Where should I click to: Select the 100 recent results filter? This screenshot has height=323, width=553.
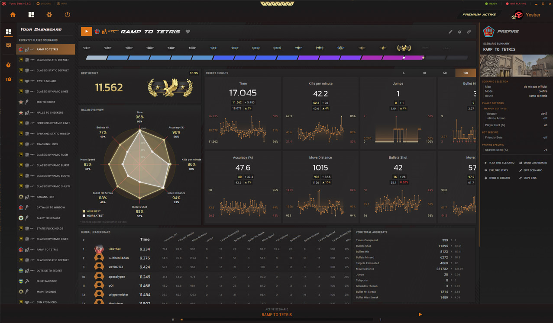click(466, 73)
